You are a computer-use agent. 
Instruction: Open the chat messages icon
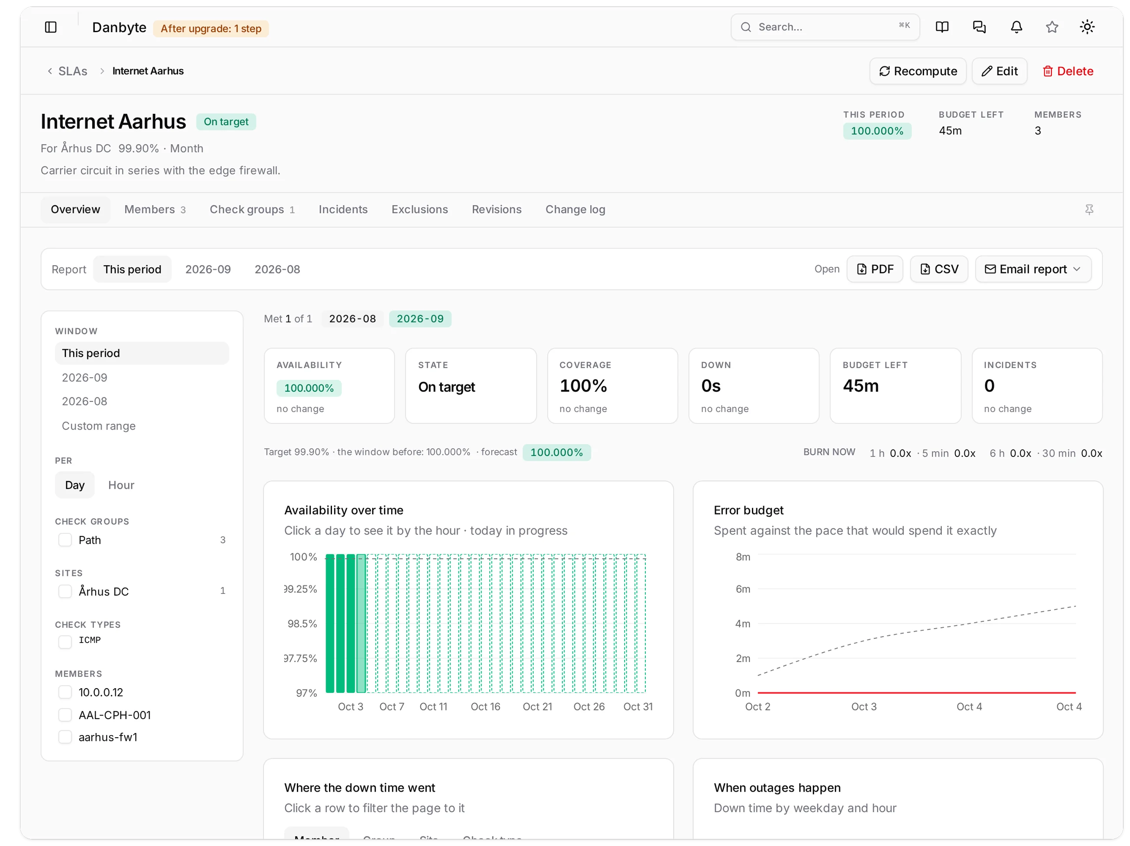979,27
